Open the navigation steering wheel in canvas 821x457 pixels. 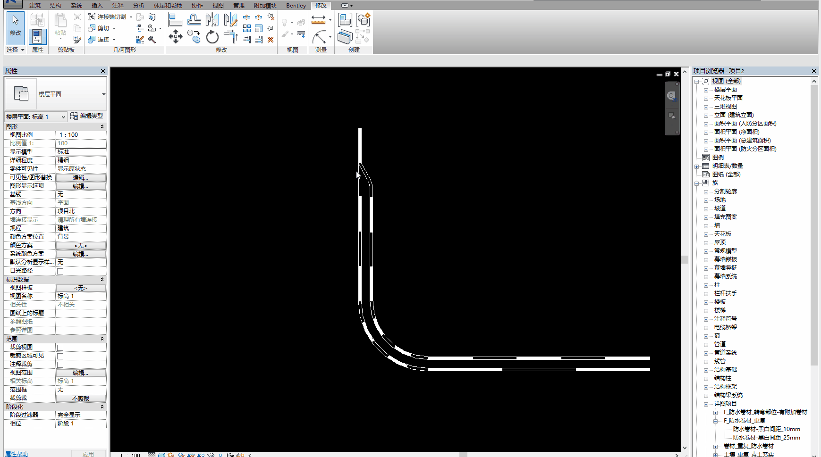[x=671, y=96]
